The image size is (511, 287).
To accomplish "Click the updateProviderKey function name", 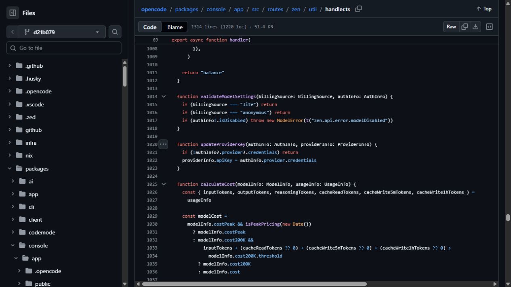I will click(223, 144).
